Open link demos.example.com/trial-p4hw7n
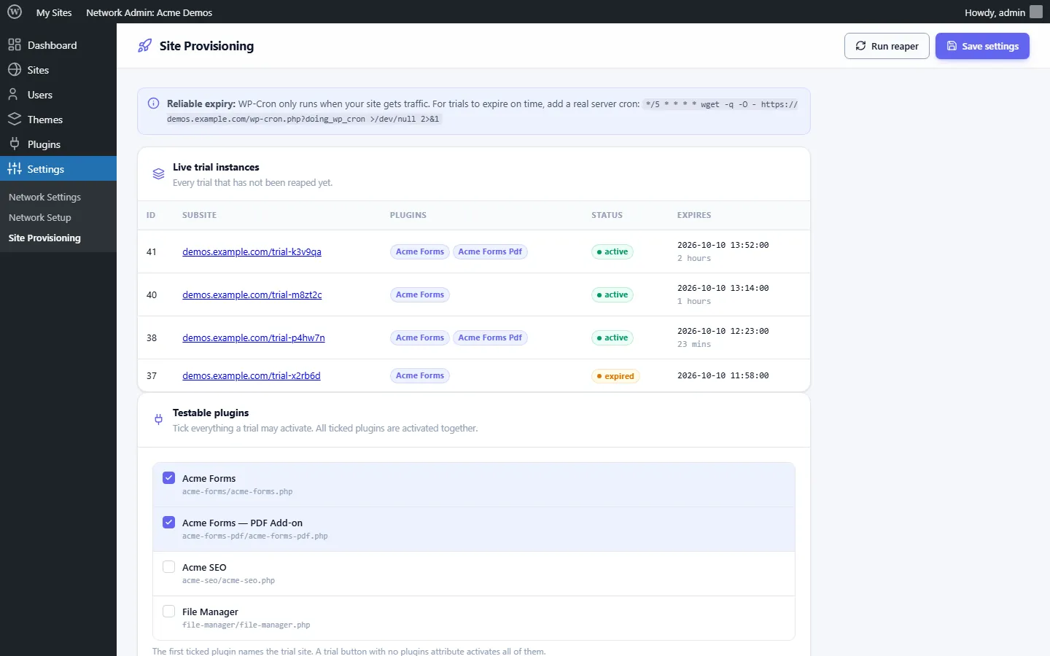Viewport: 1050px width, 656px height. [x=254, y=337]
